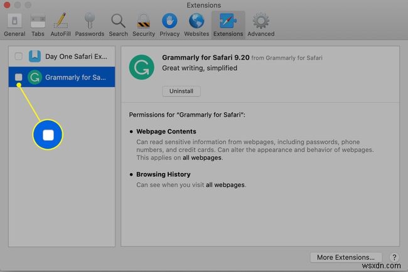Uninstall the Grammarly extension

pyautogui.click(x=181, y=91)
